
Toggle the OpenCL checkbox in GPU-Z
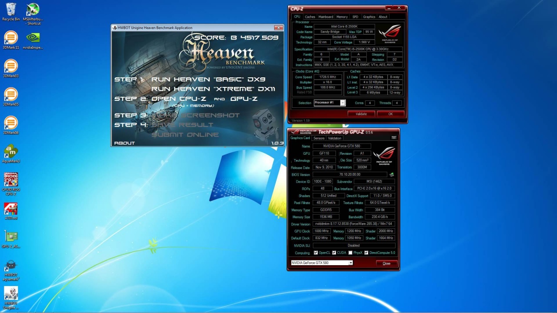(316, 253)
